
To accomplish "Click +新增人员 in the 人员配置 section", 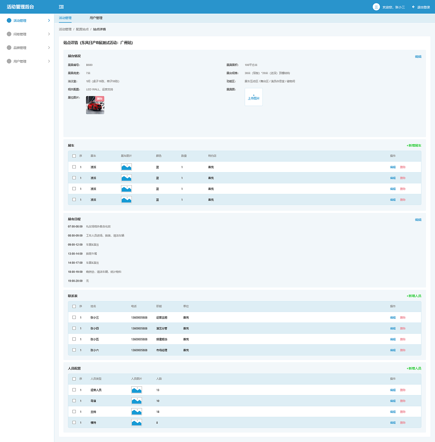I will click(414, 368).
